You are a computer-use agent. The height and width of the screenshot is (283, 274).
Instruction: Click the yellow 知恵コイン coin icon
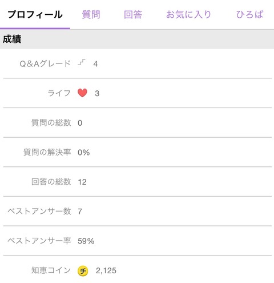click(83, 270)
